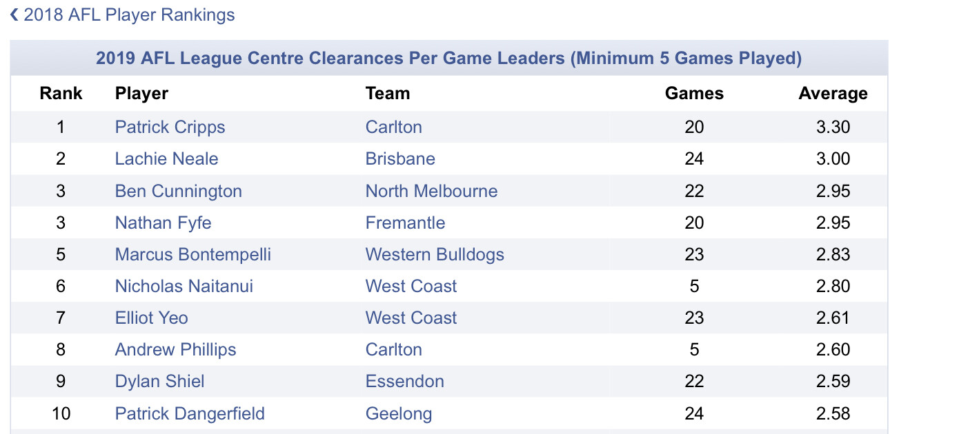Click the Average column header
959x434 pixels.
[x=833, y=93]
